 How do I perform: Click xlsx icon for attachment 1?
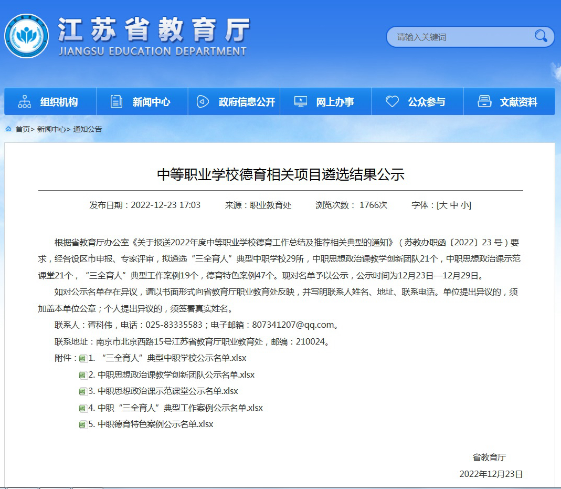click(83, 358)
